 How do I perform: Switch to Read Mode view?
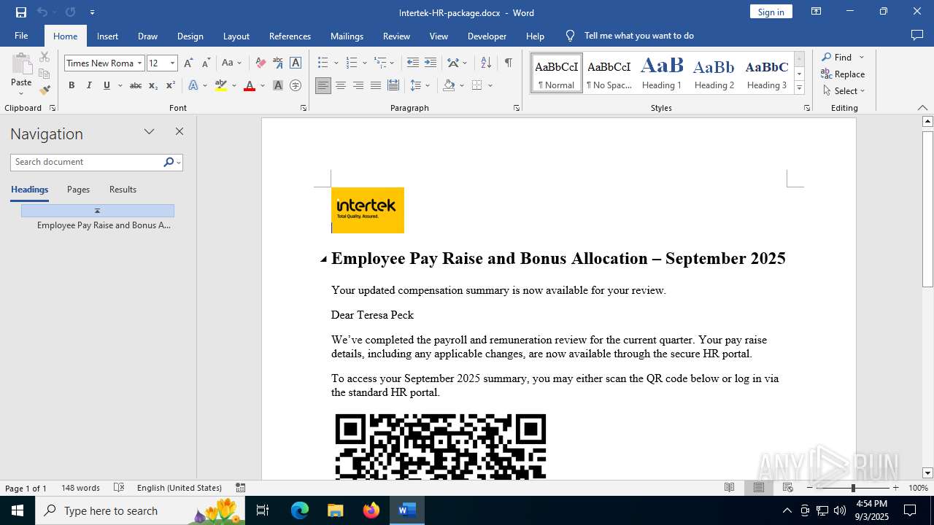(x=729, y=488)
